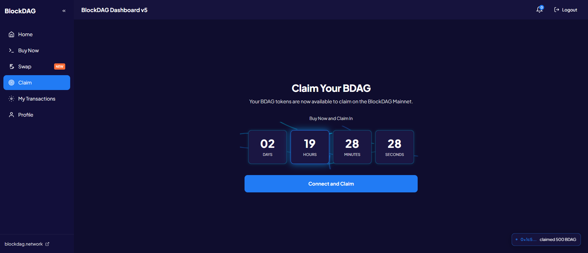Click the Logout text
The image size is (588, 253).
coord(569,10)
